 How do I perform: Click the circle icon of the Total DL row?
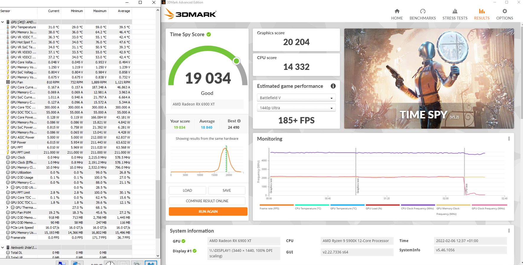pos(8,253)
